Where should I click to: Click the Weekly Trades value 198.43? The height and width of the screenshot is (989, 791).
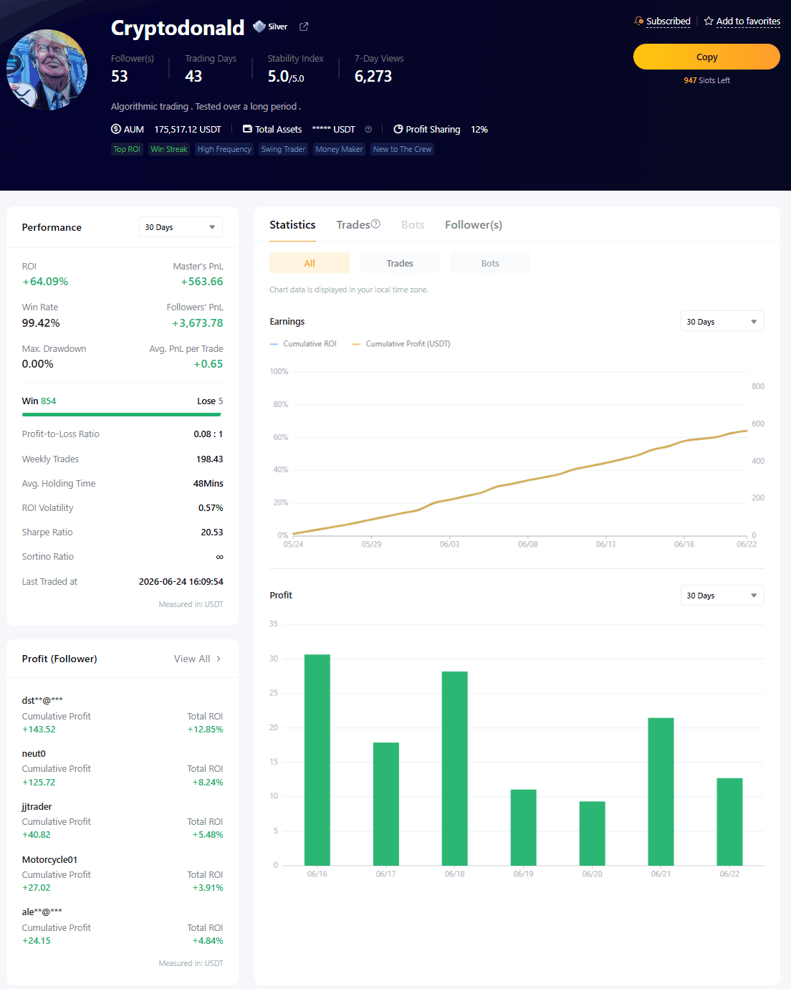(x=210, y=459)
